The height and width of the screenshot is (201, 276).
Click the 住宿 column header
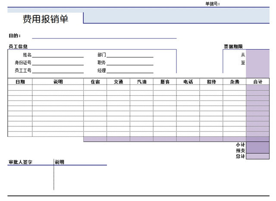pos(95,82)
